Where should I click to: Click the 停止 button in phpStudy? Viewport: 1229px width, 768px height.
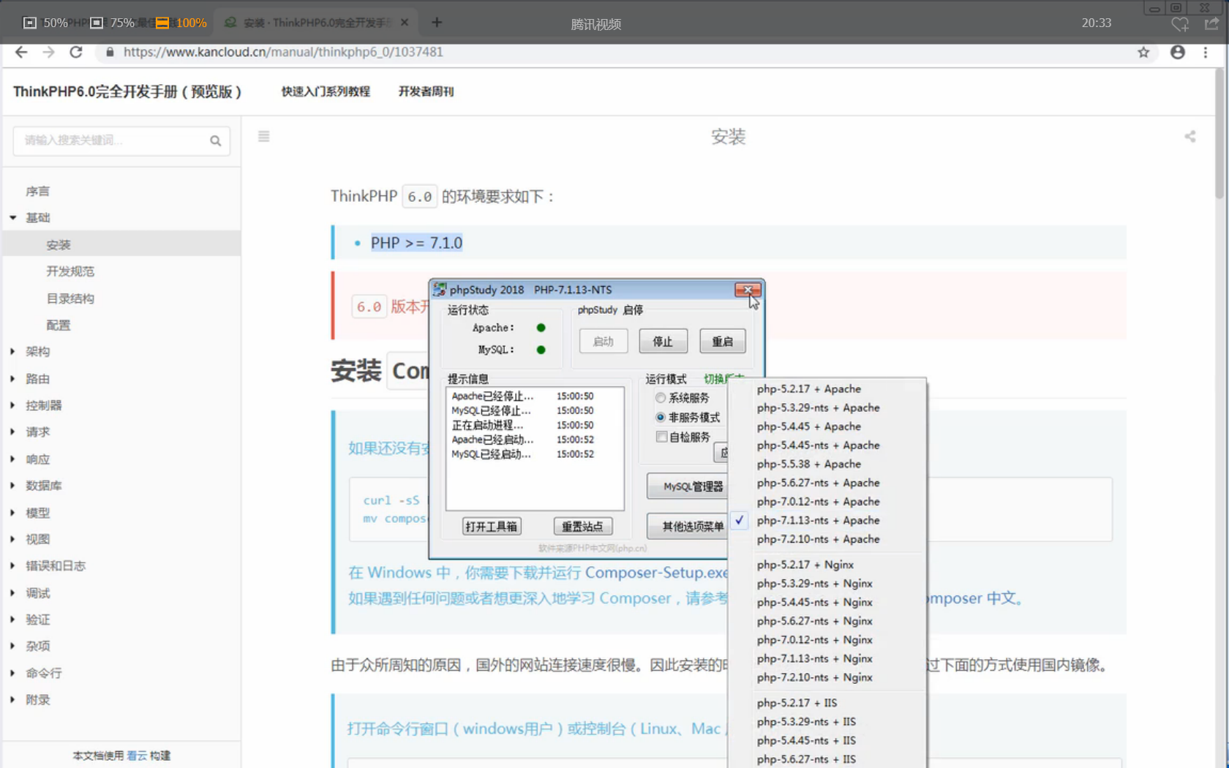pyautogui.click(x=663, y=341)
